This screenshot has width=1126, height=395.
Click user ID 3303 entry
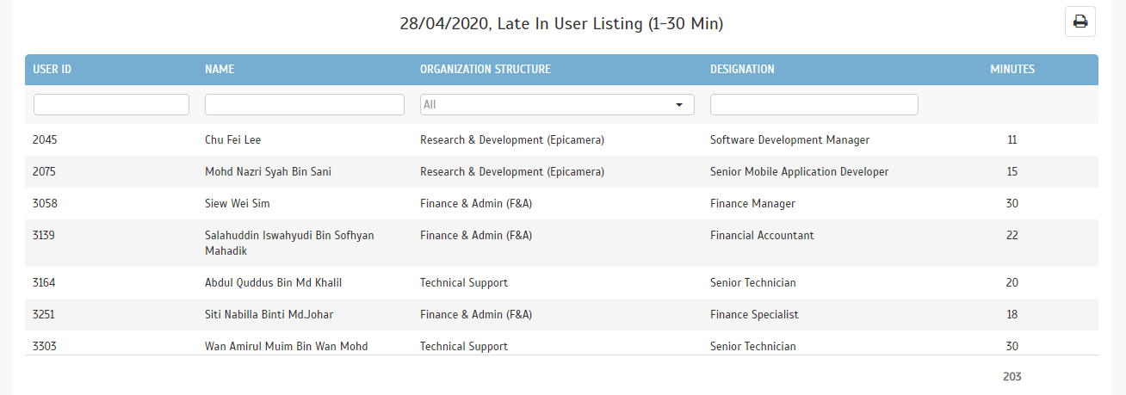pos(44,346)
